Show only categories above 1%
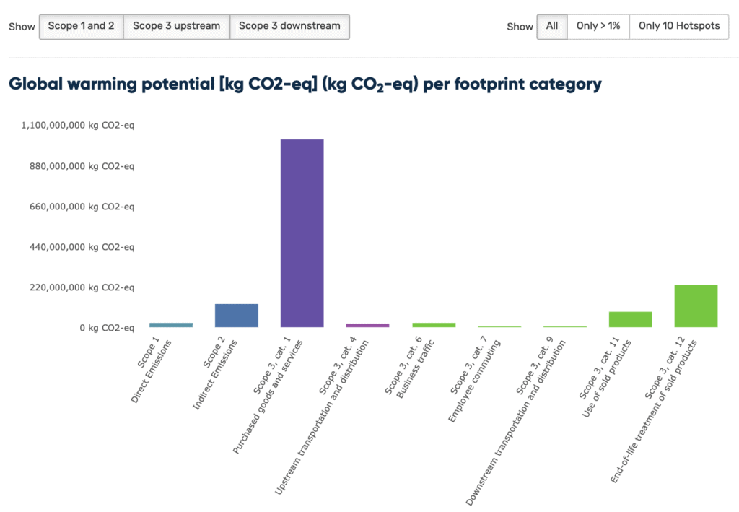Viewport: 739px width, 512px height. 598,26
